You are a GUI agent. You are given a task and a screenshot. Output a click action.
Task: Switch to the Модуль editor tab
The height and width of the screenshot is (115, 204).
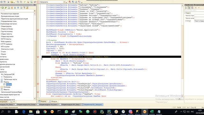click(x=53, y=101)
